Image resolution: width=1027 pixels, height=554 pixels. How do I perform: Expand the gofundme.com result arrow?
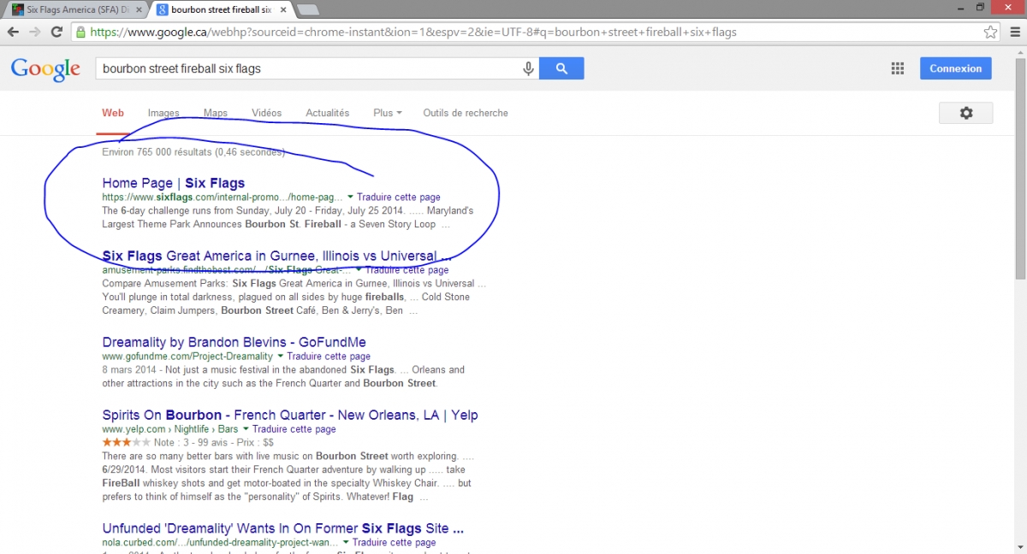click(x=280, y=357)
